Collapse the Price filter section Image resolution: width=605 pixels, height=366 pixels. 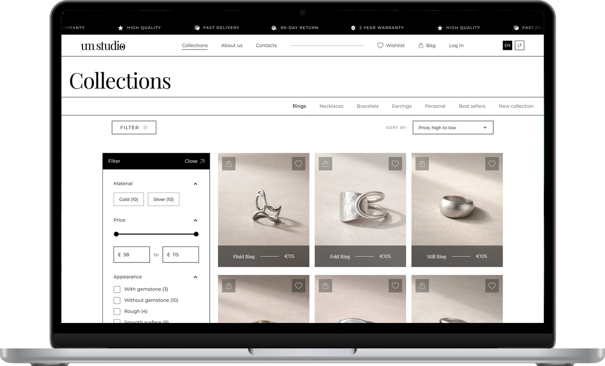(196, 221)
